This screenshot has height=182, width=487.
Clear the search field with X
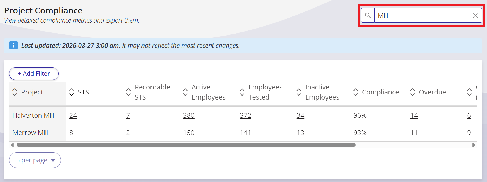pyautogui.click(x=475, y=15)
